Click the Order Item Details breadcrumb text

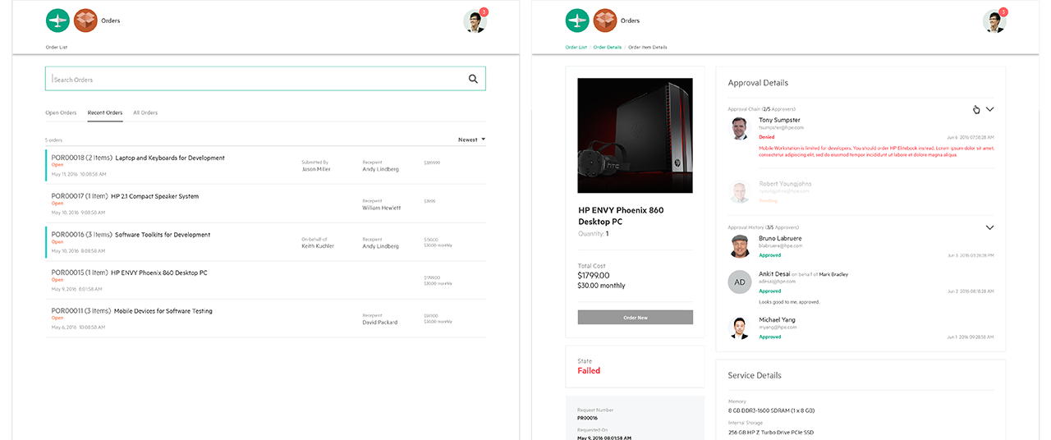(648, 48)
